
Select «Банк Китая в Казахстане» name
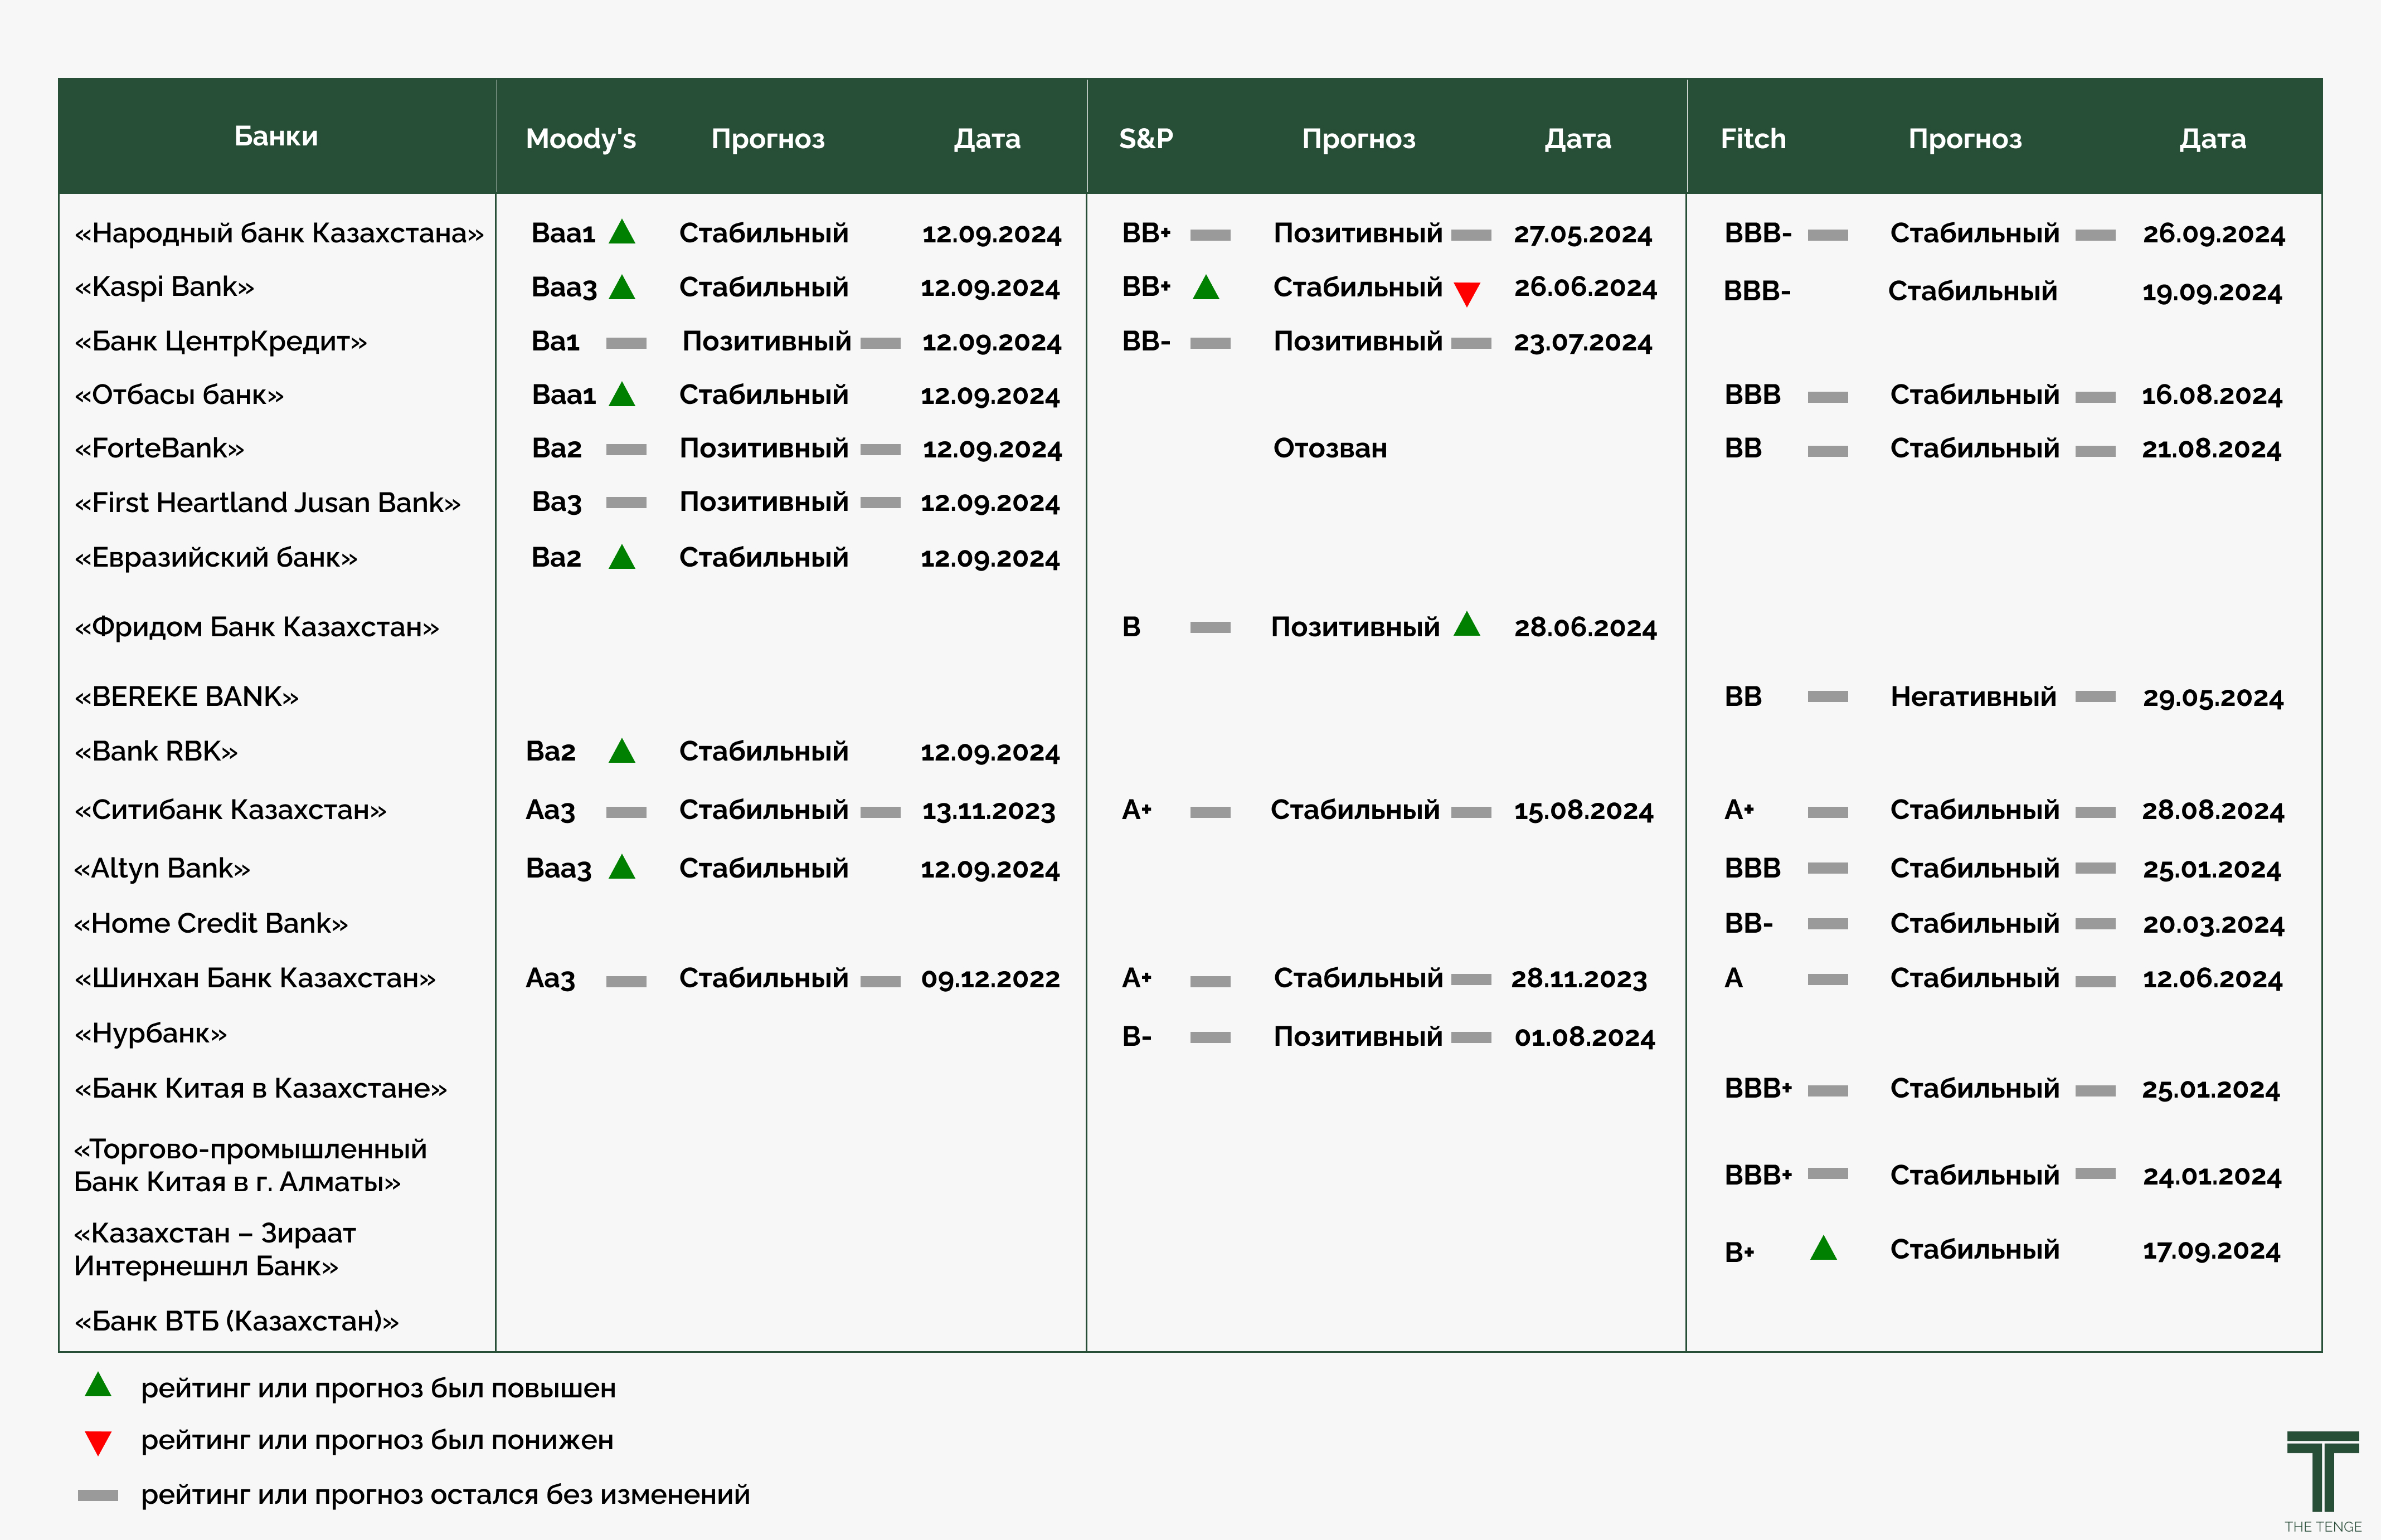click(x=260, y=1088)
